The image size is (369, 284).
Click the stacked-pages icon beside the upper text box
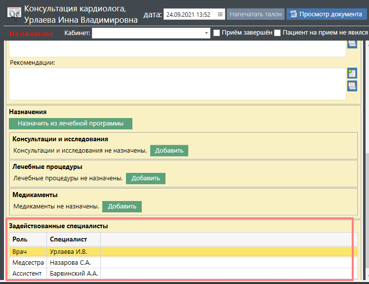(x=352, y=44)
